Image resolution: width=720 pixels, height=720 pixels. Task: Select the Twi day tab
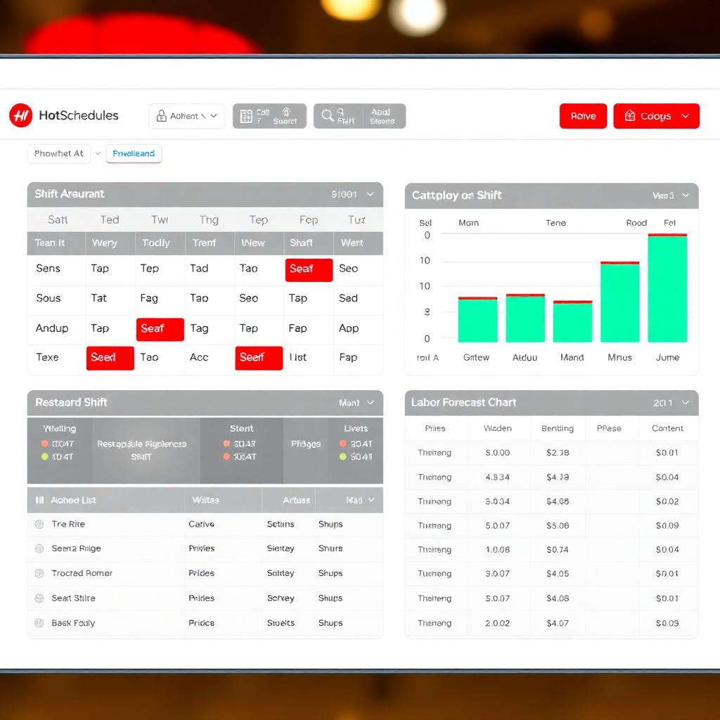(160, 219)
